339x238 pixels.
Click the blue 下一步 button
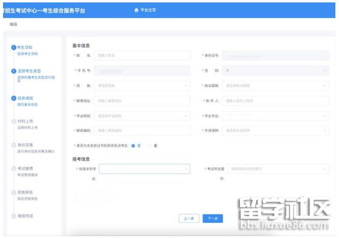tap(213, 219)
